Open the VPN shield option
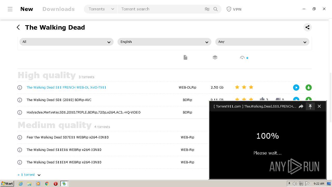This screenshot has height=187, width=332. click(234, 9)
